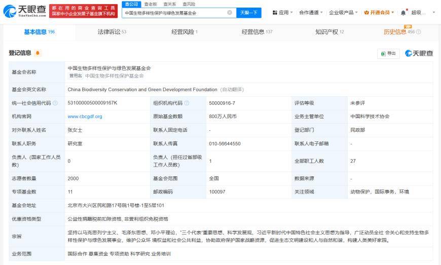441x265 pixels.
Task: Click the 导出 export button
Action: (x=388, y=53)
